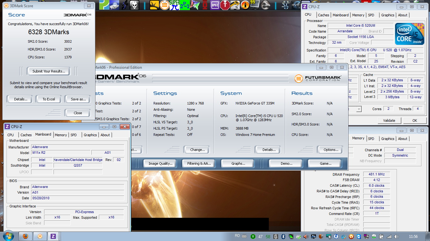
Task: Click the power plug battery tray icon
Action: click(381, 237)
